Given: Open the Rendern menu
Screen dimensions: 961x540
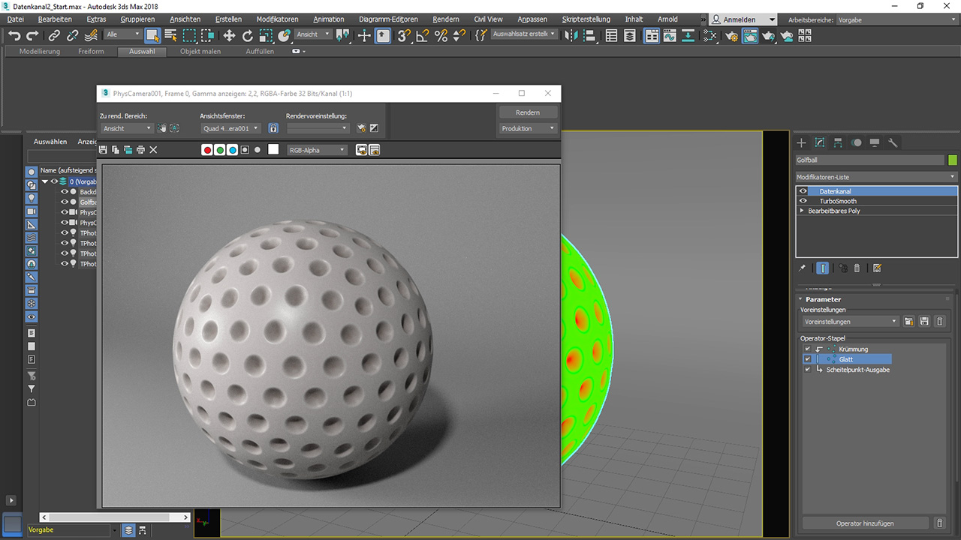Looking at the screenshot, I should point(447,19).
